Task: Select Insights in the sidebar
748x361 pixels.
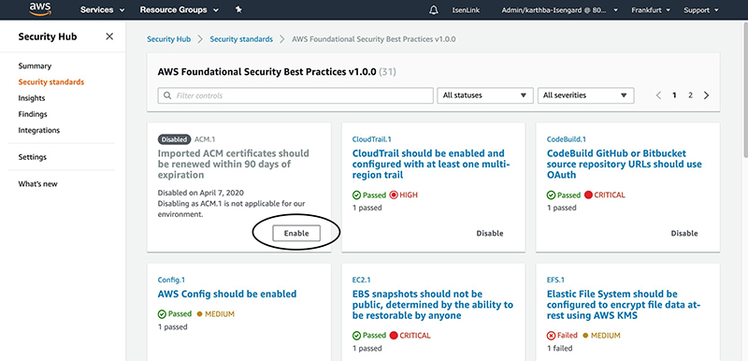Action: (x=32, y=98)
